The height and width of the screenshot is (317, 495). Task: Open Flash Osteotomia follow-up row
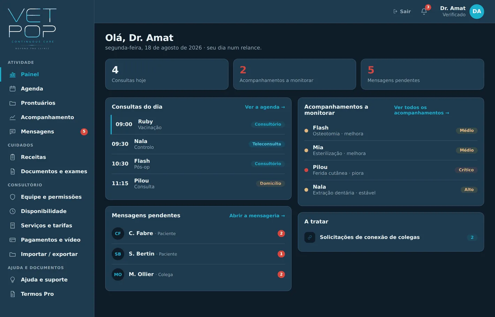click(x=391, y=131)
